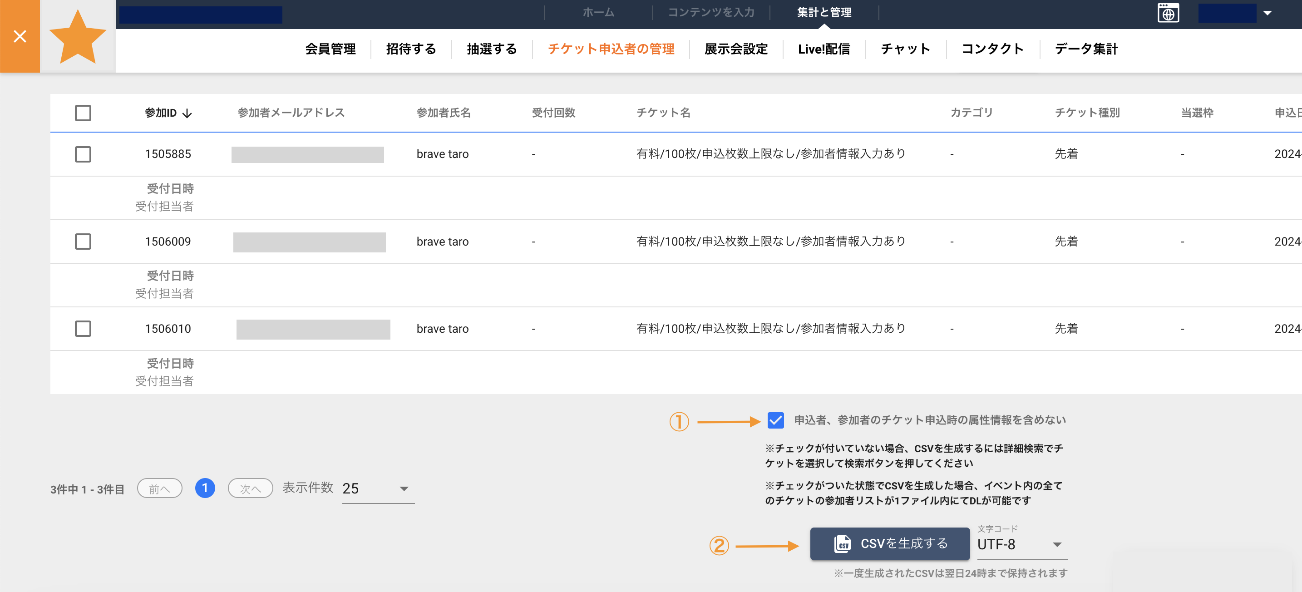Click participant ID 1506010

pyautogui.click(x=168, y=329)
